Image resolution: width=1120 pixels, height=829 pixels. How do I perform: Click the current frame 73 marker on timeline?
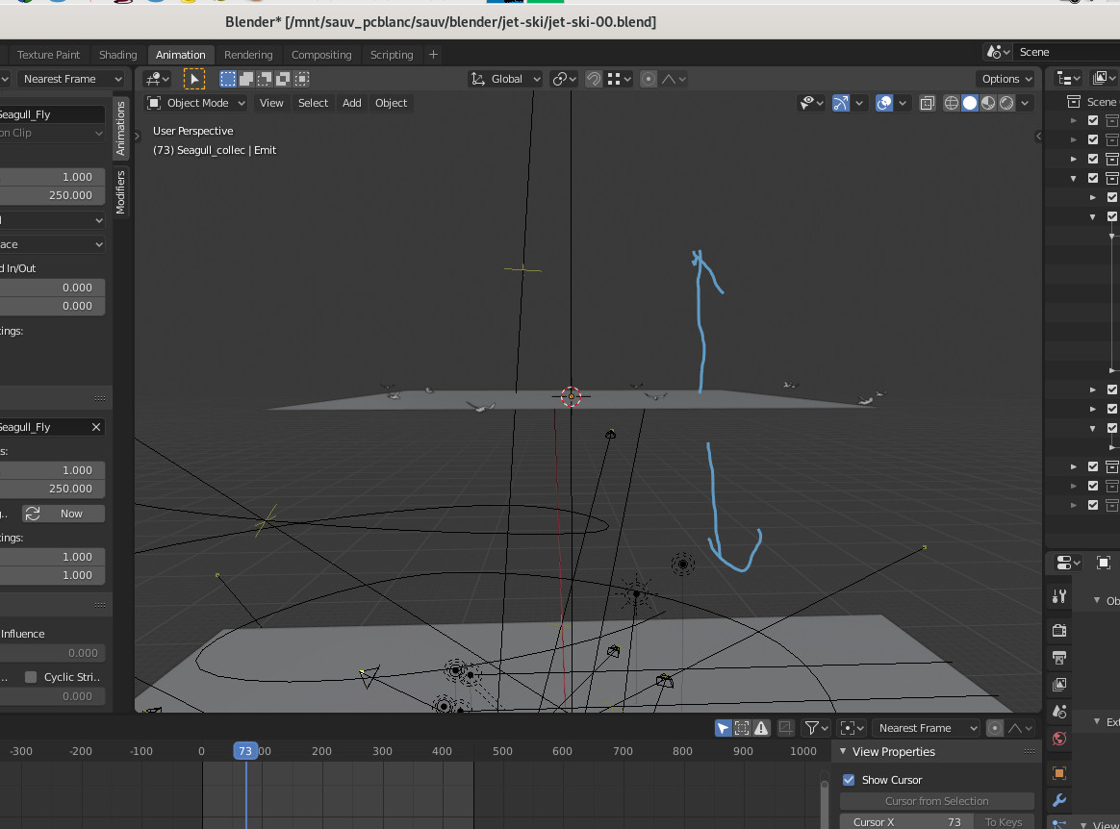245,751
